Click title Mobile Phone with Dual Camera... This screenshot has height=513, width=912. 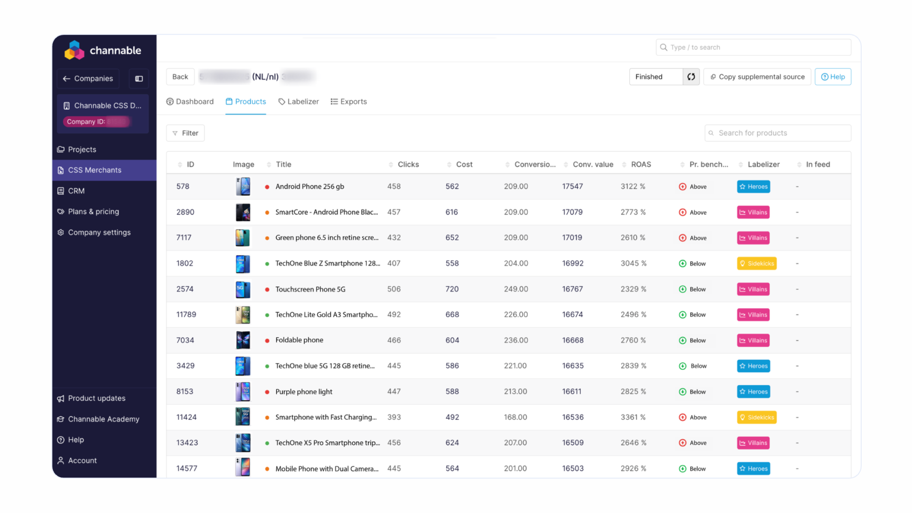point(327,468)
